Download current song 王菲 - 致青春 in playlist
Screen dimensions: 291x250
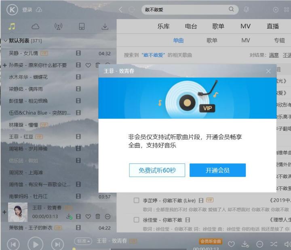point(69,216)
